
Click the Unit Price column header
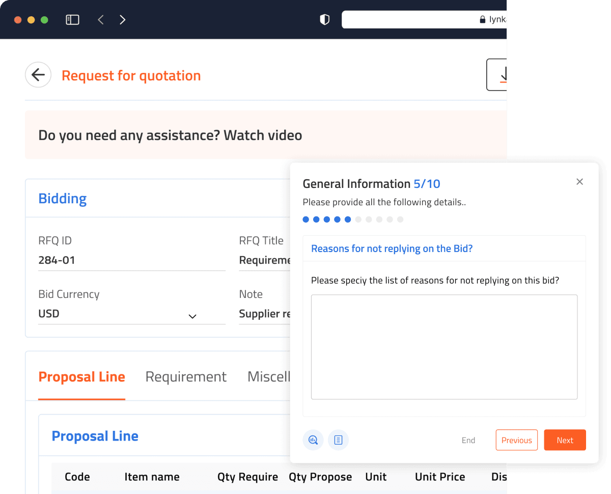440,477
